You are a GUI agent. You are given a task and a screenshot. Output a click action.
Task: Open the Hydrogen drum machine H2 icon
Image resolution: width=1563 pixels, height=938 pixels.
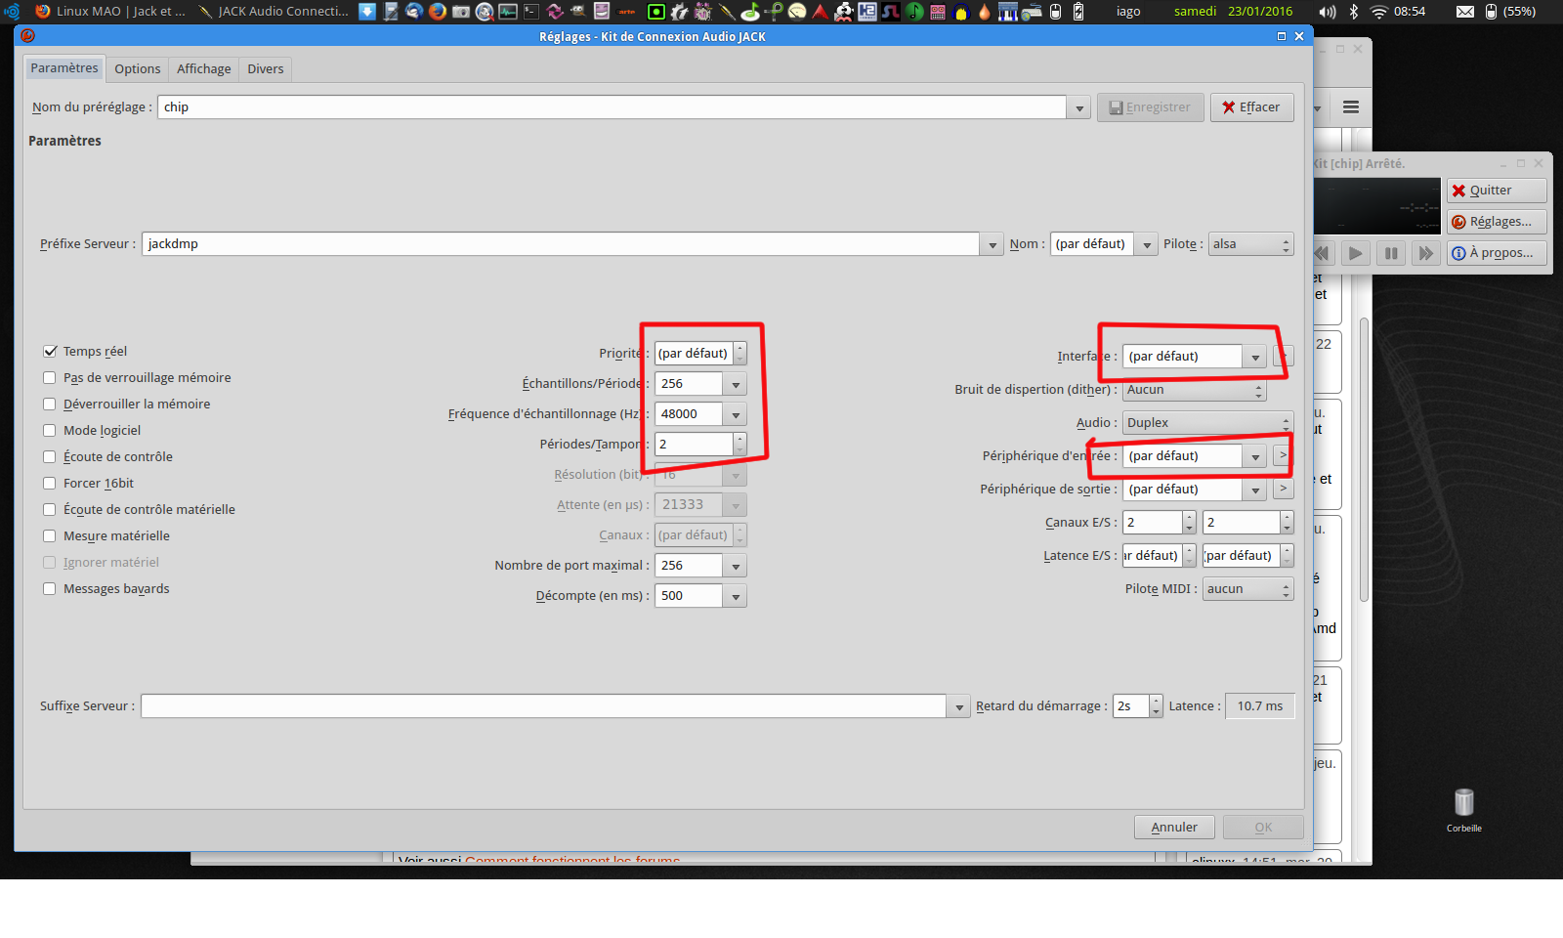tap(867, 12)
